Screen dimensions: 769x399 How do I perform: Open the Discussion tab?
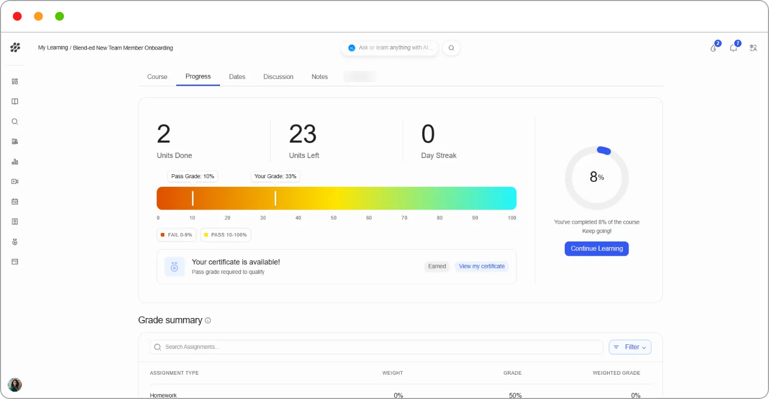point(278,77)
